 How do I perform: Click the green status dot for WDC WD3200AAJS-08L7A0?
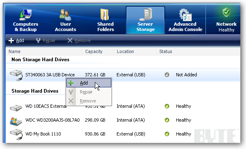tap(167, 120)
